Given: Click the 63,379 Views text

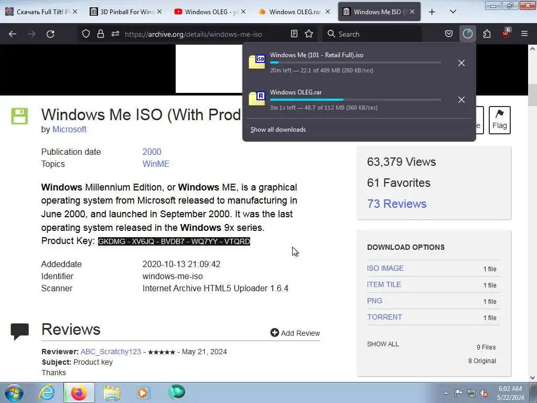Looking at the screenshot, I should (x=401, y=162).
